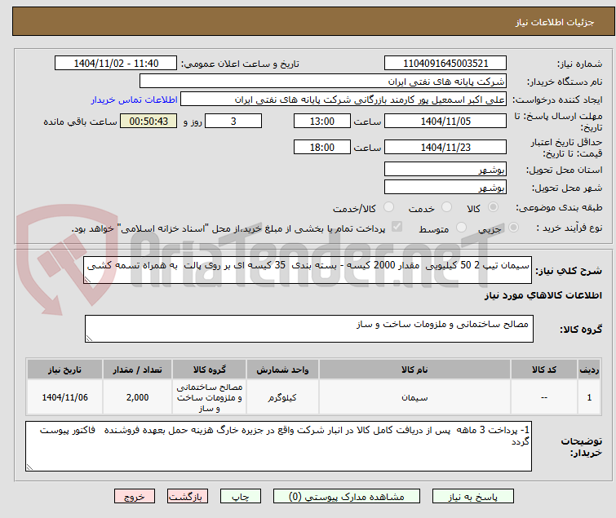Click the ردیف column header

589,370
